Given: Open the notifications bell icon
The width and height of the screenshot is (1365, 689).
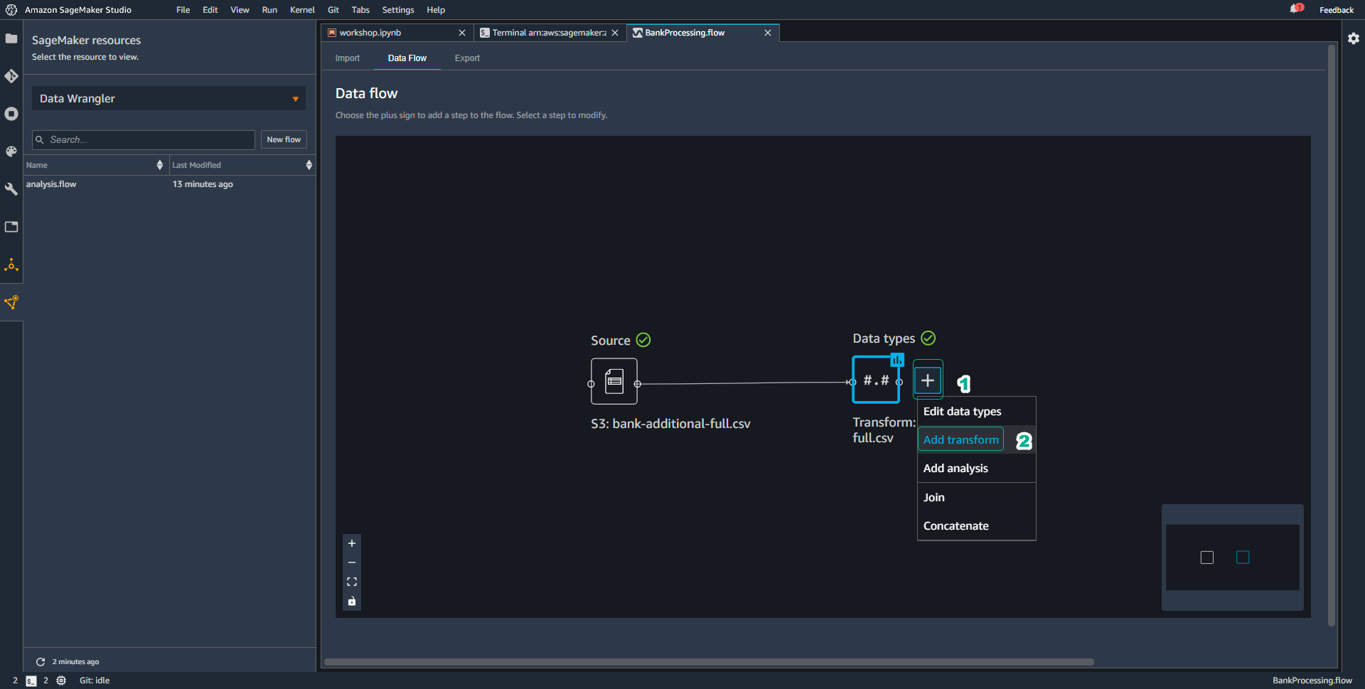Looking at the screenshot, I should click(1295, 9).
